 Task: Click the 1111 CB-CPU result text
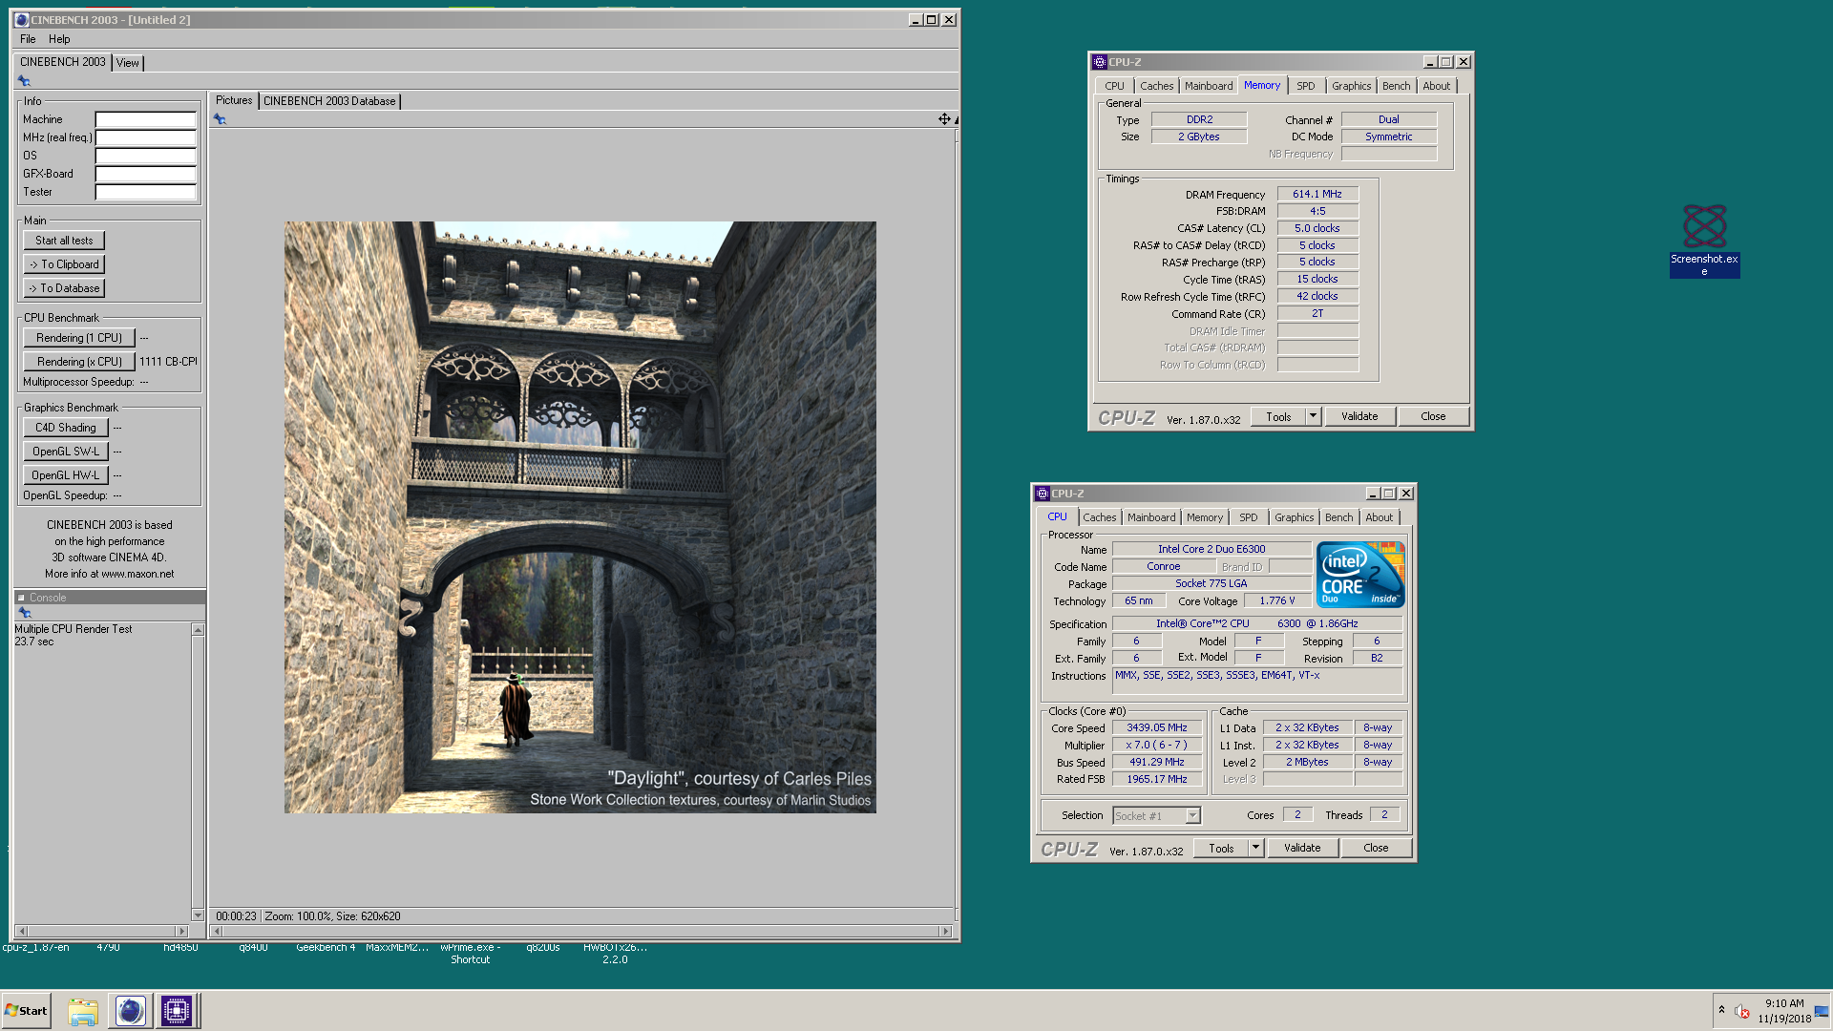point(168,362)
